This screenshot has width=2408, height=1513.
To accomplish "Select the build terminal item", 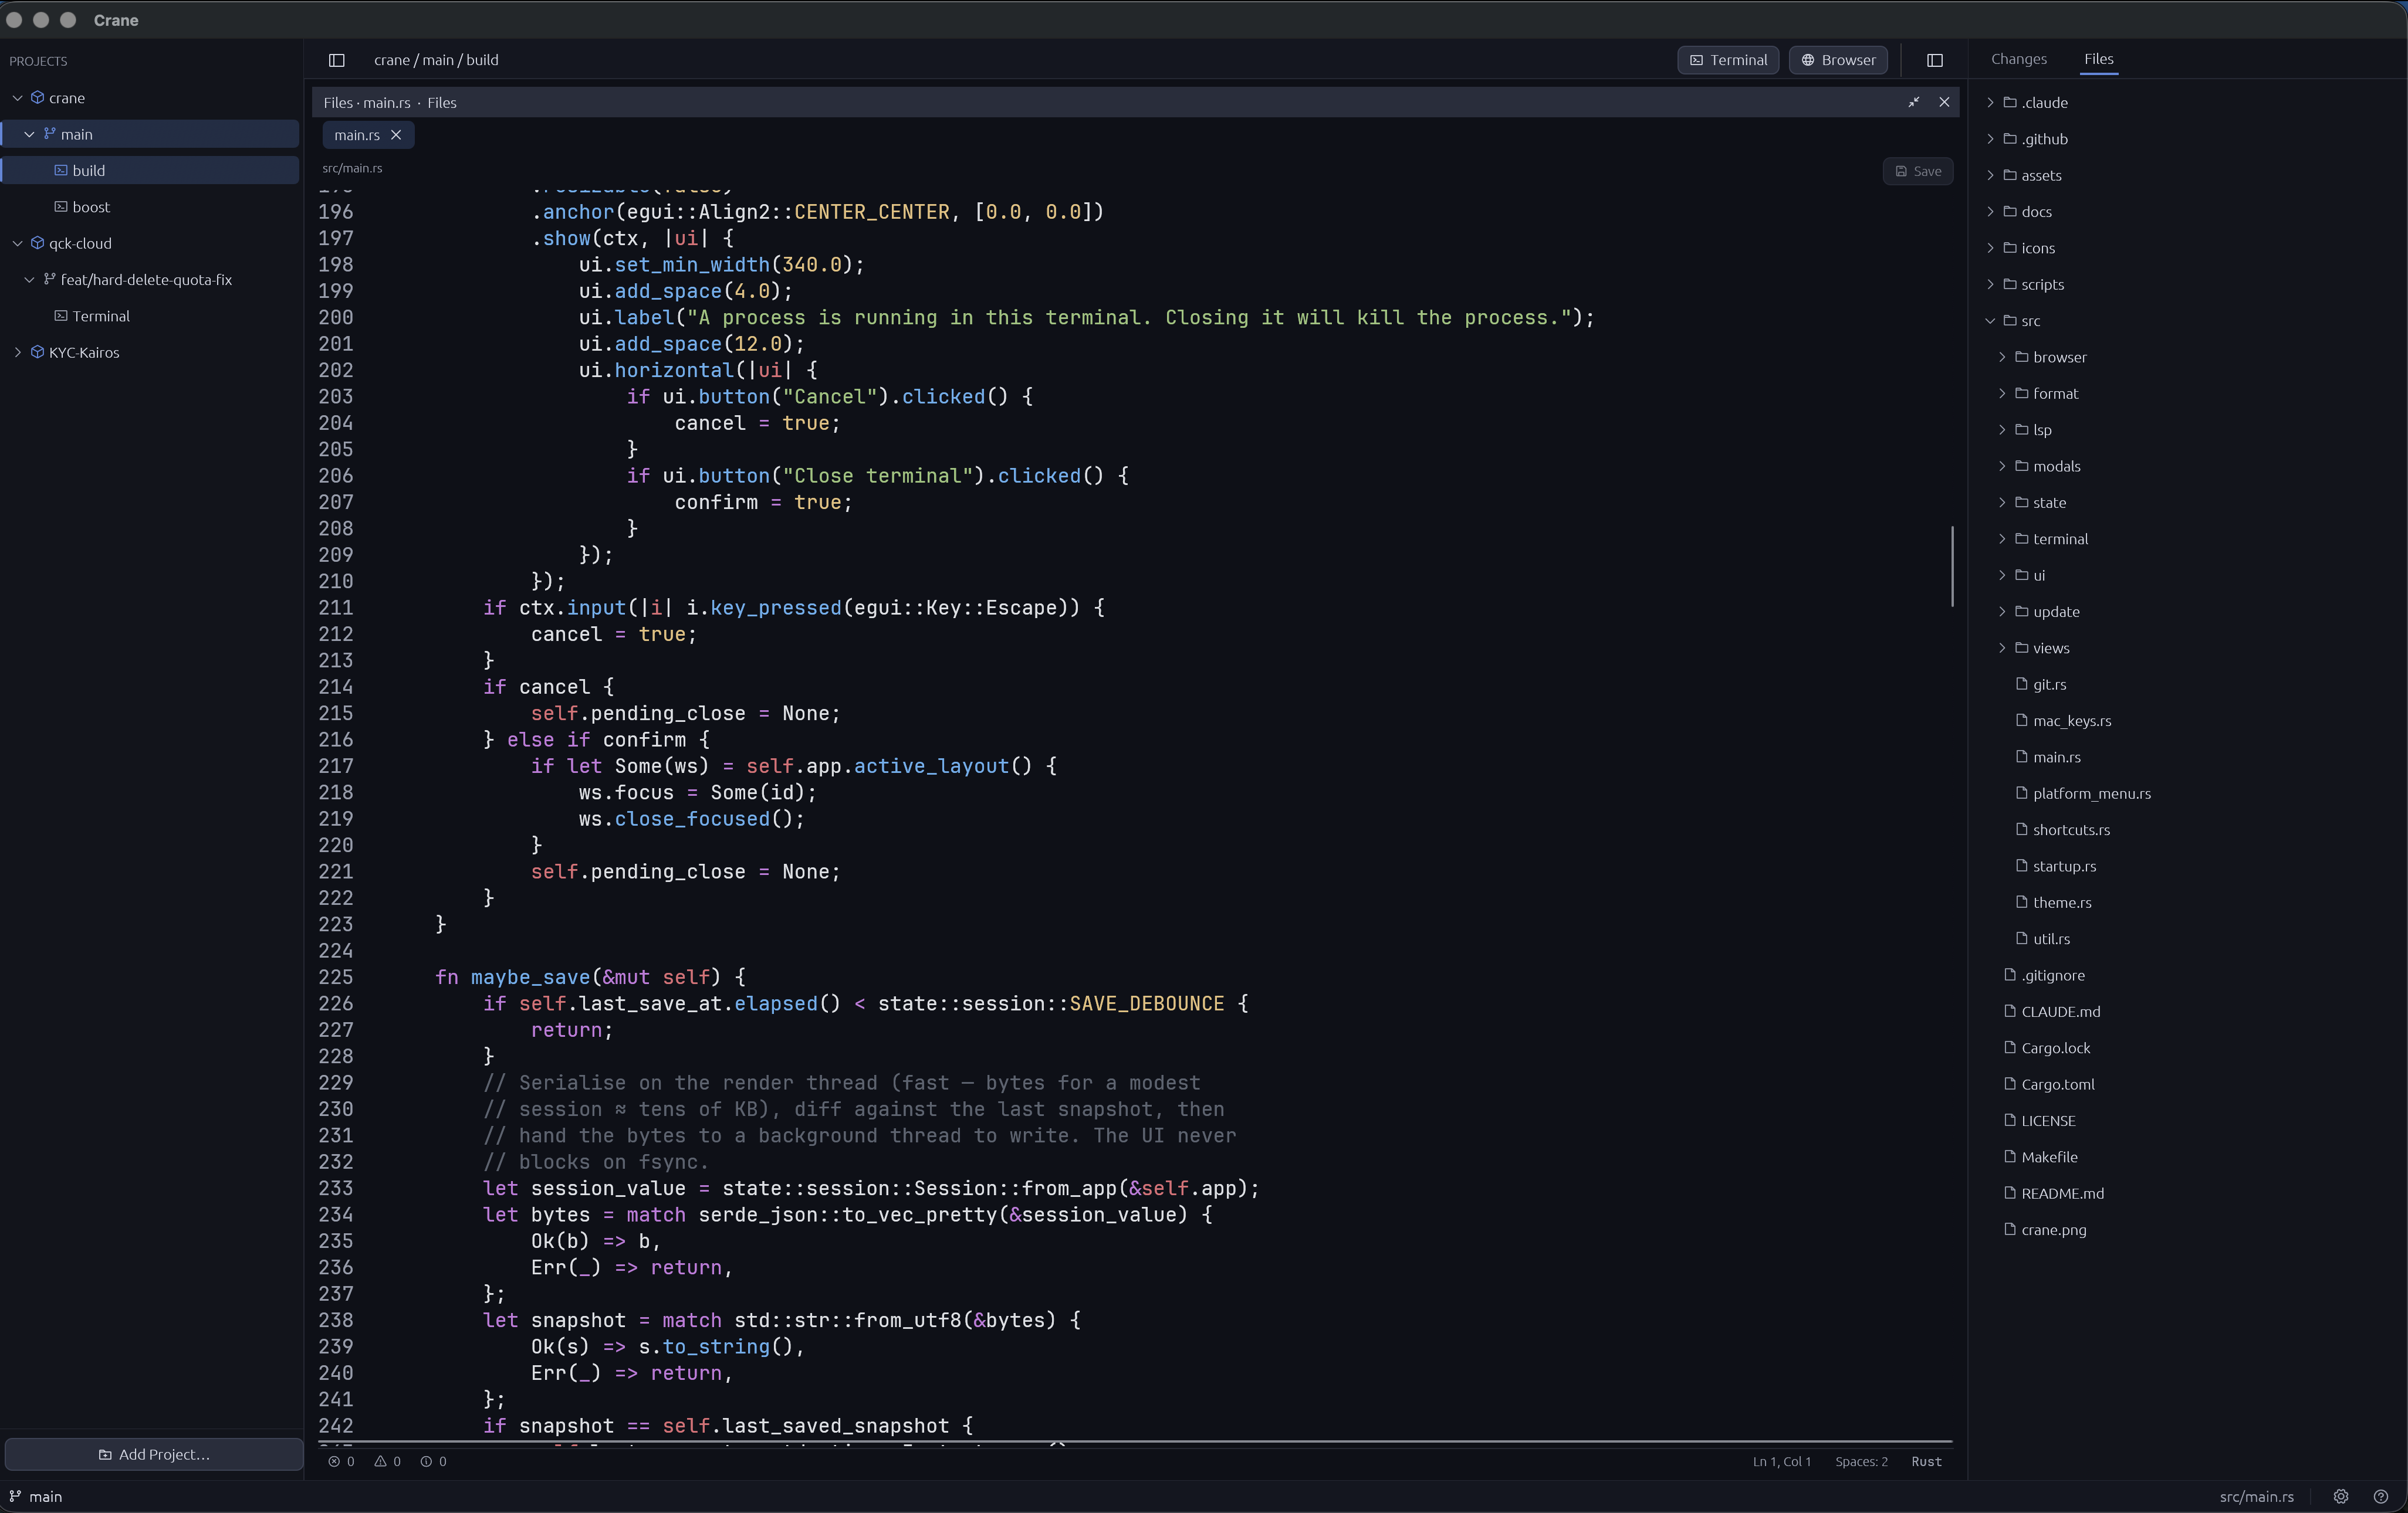I will pos(150,170).
